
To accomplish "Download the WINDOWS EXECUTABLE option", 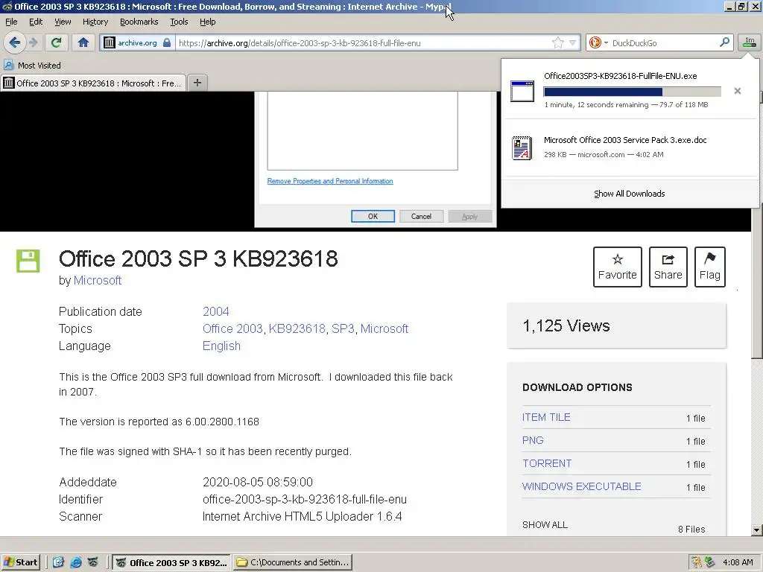I will pos(581,486).
